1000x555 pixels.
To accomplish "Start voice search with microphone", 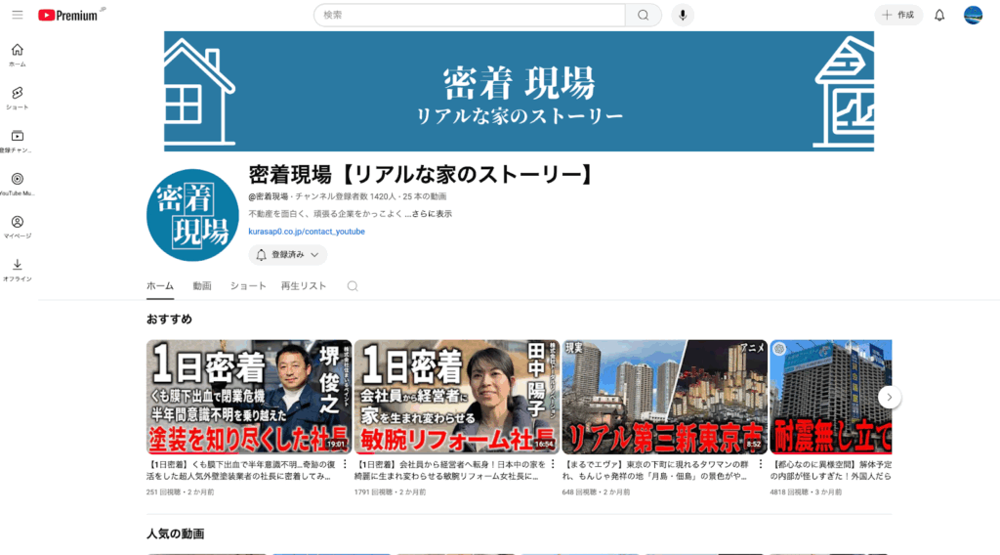I will coord(683,16).
